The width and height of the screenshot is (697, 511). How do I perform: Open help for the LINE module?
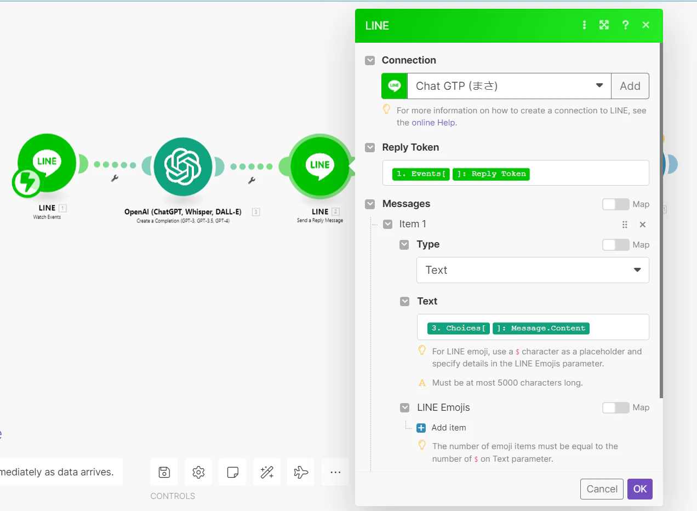point(625,25)
